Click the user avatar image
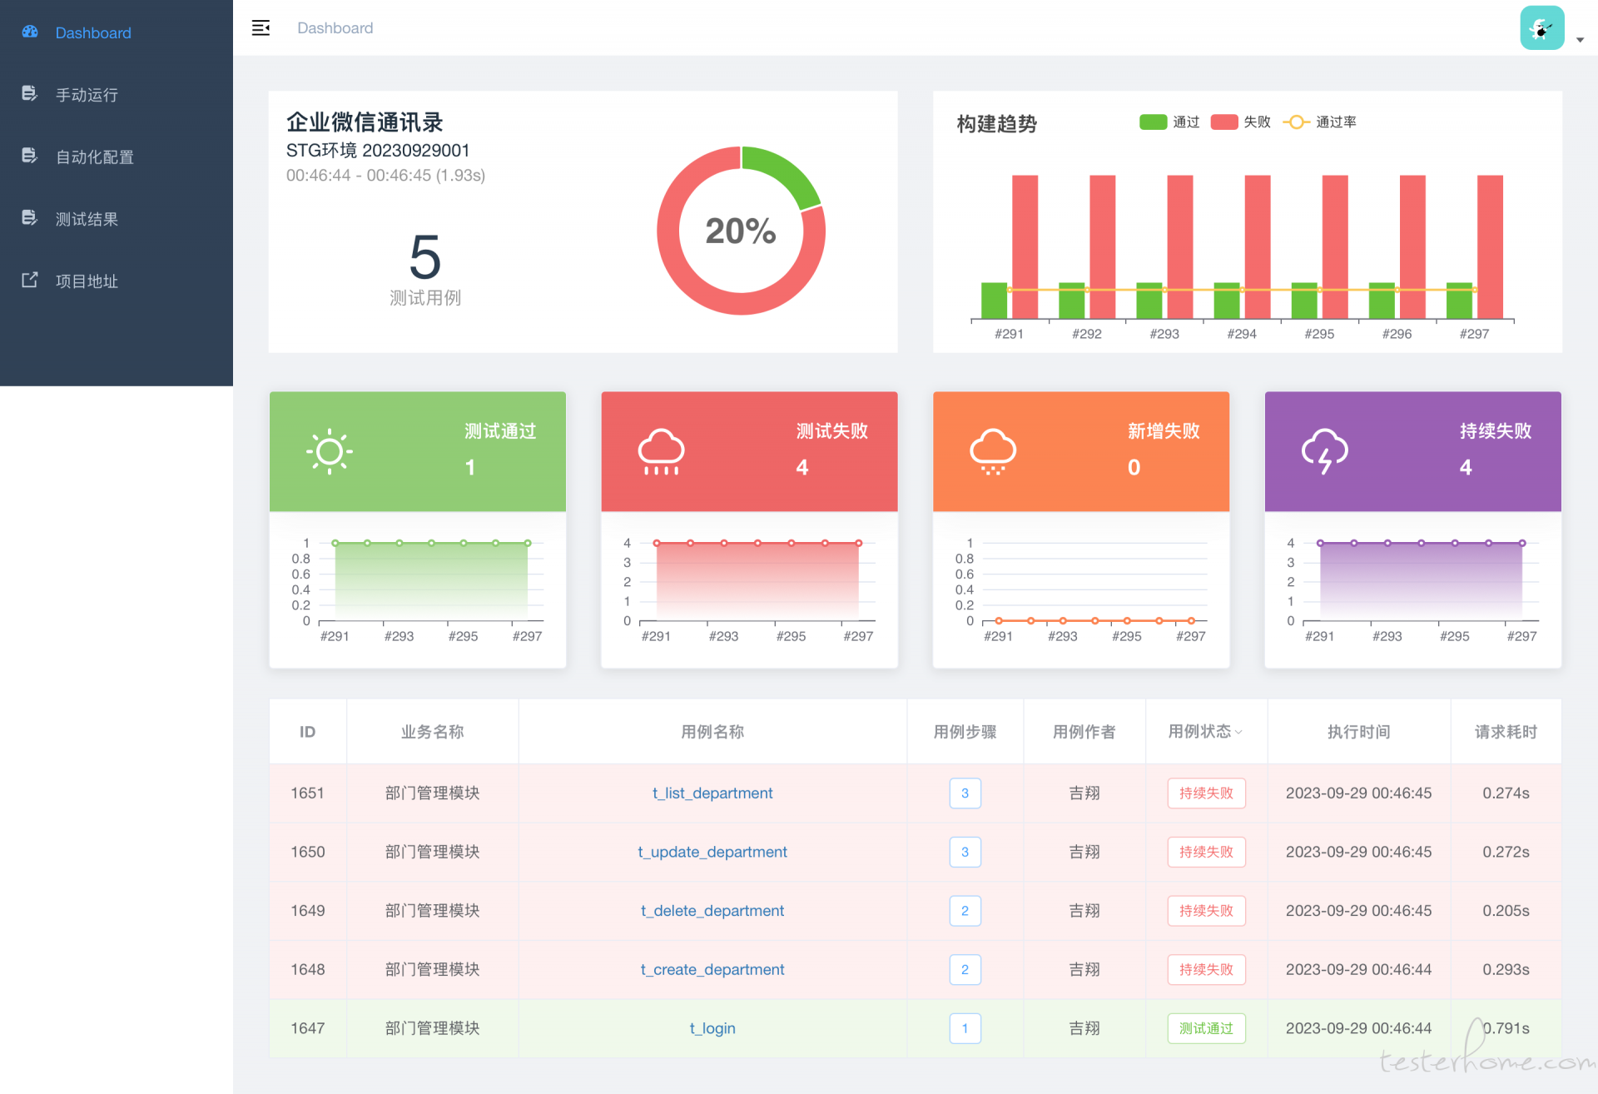This screenshot has height=1094, width=1598. click(1542, 28)
